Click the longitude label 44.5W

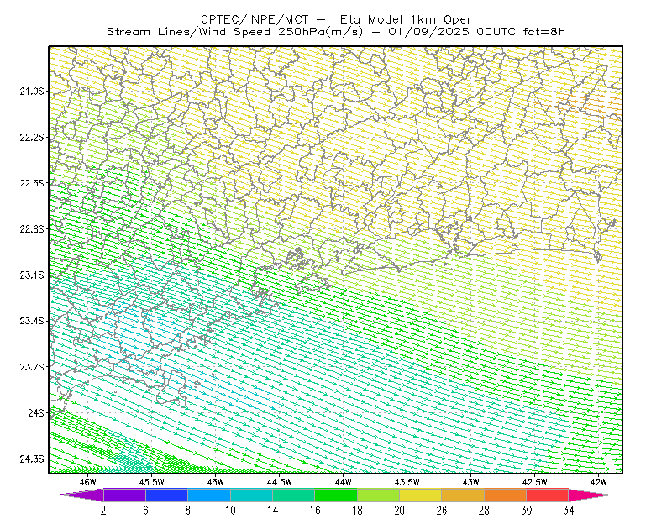coord(280,482)
